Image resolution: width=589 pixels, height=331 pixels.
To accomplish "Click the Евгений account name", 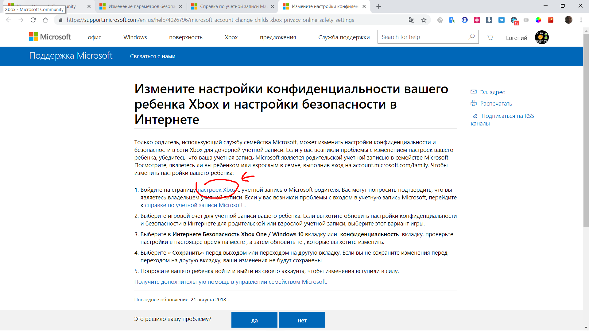I will click(517, 38).
